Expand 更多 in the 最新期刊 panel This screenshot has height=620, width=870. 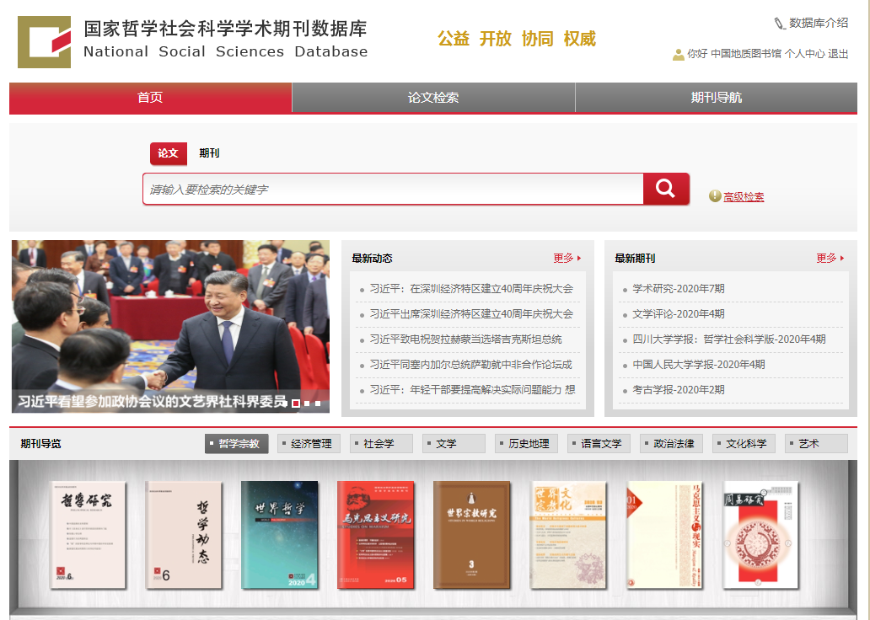(830, 258)
